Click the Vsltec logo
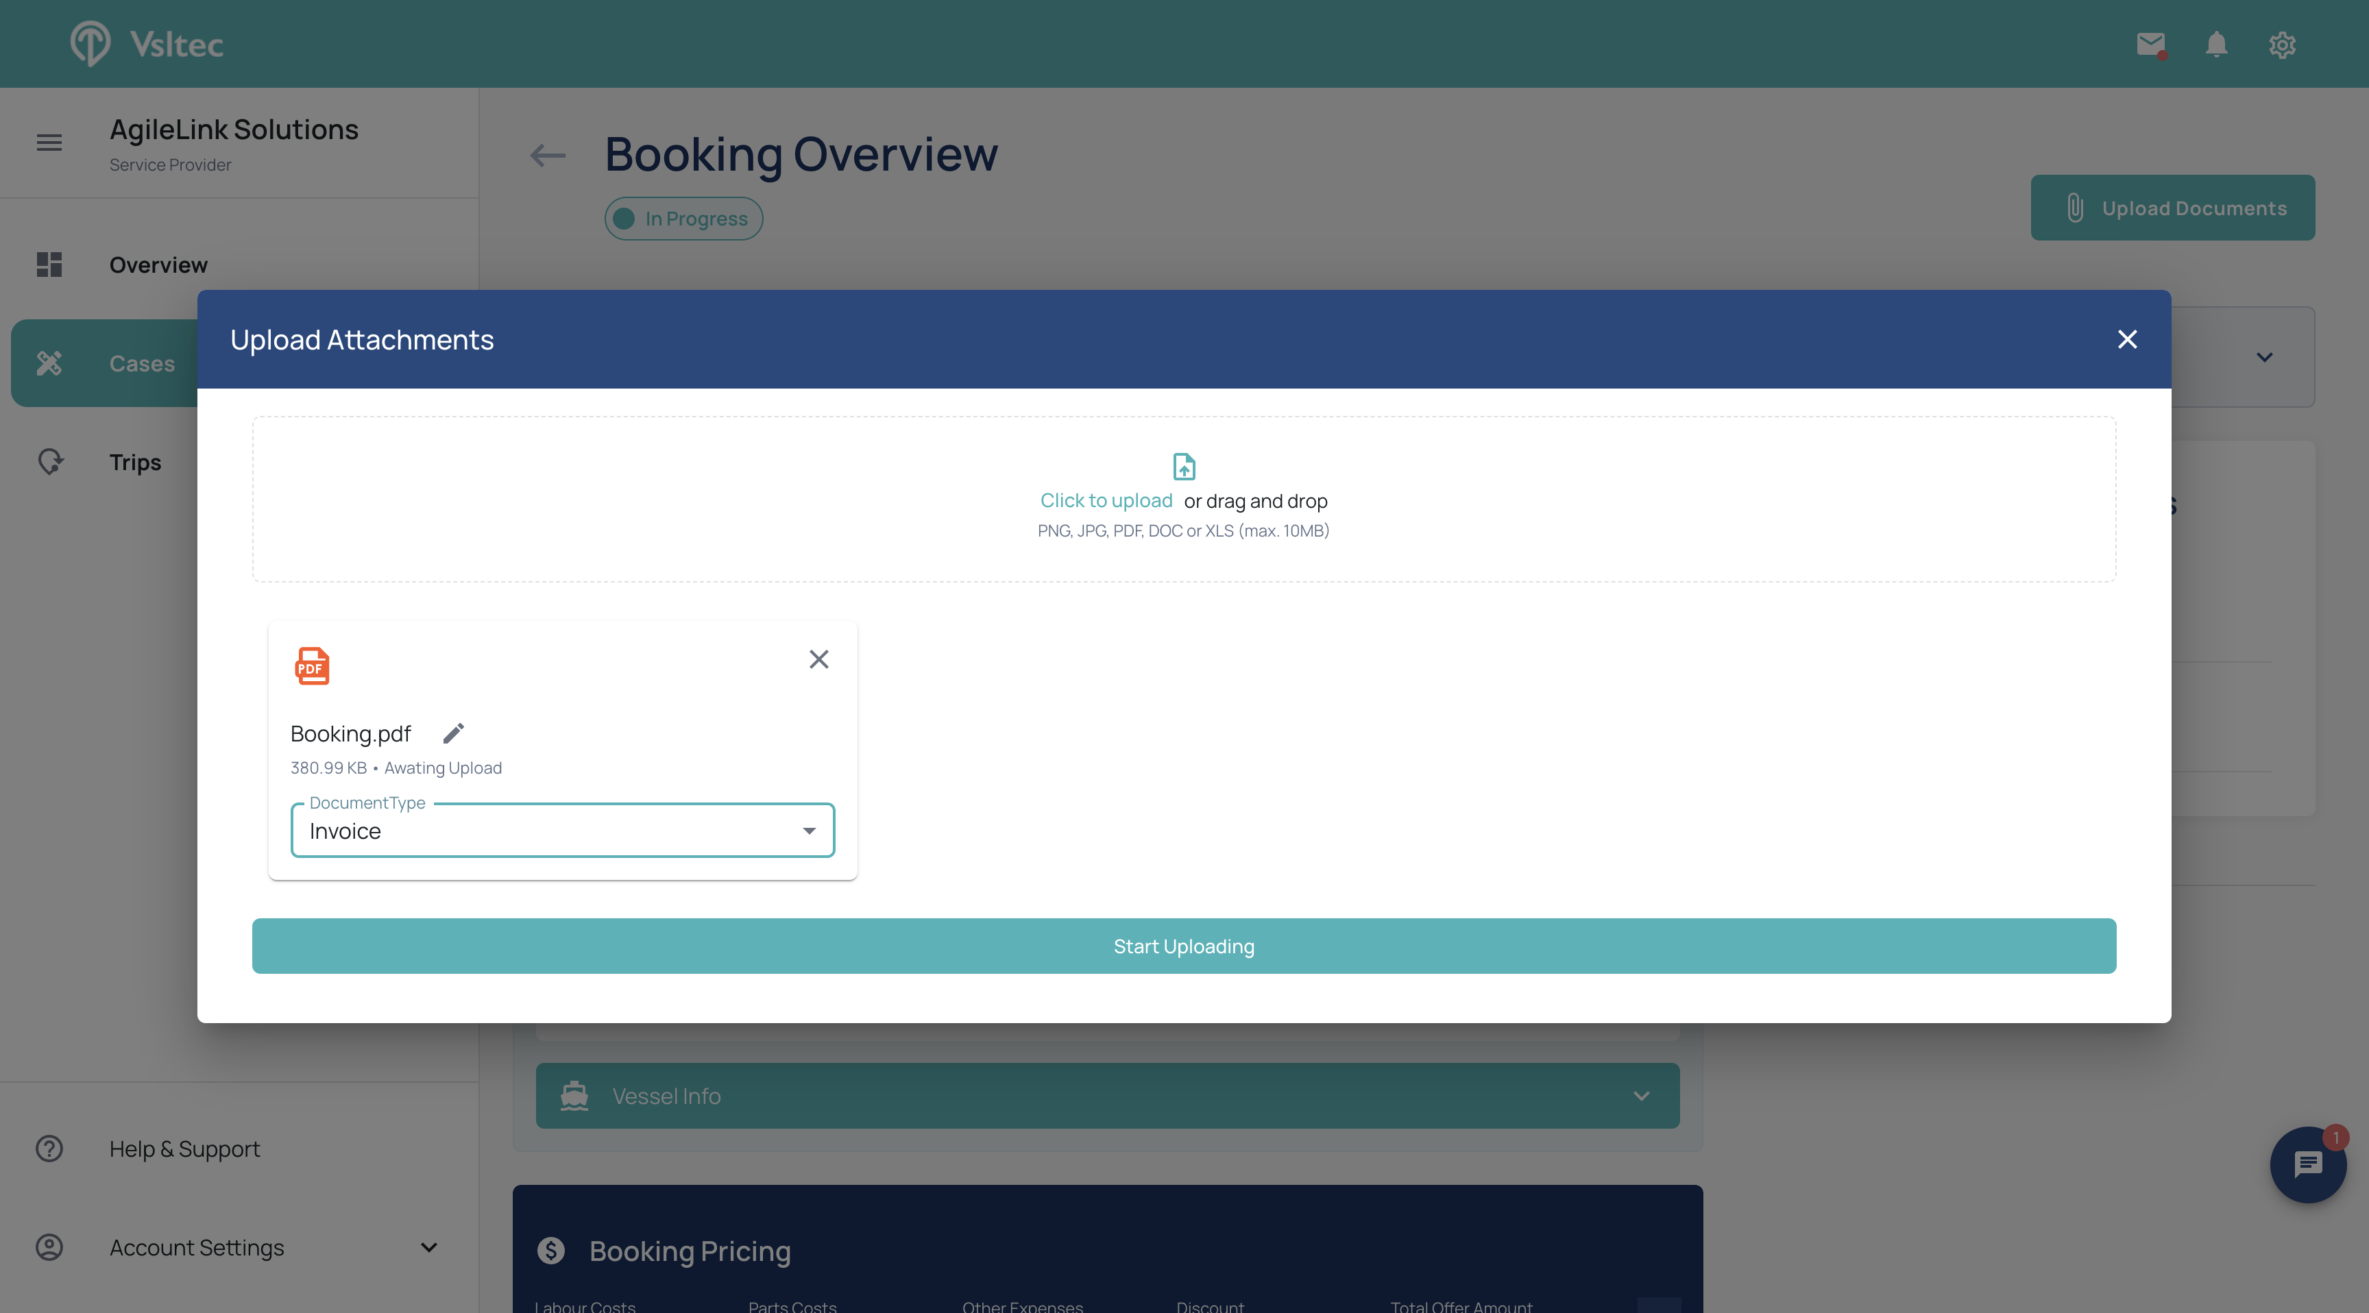Viewport: 2369px width, 1313px height. click(x=147, y=43)
